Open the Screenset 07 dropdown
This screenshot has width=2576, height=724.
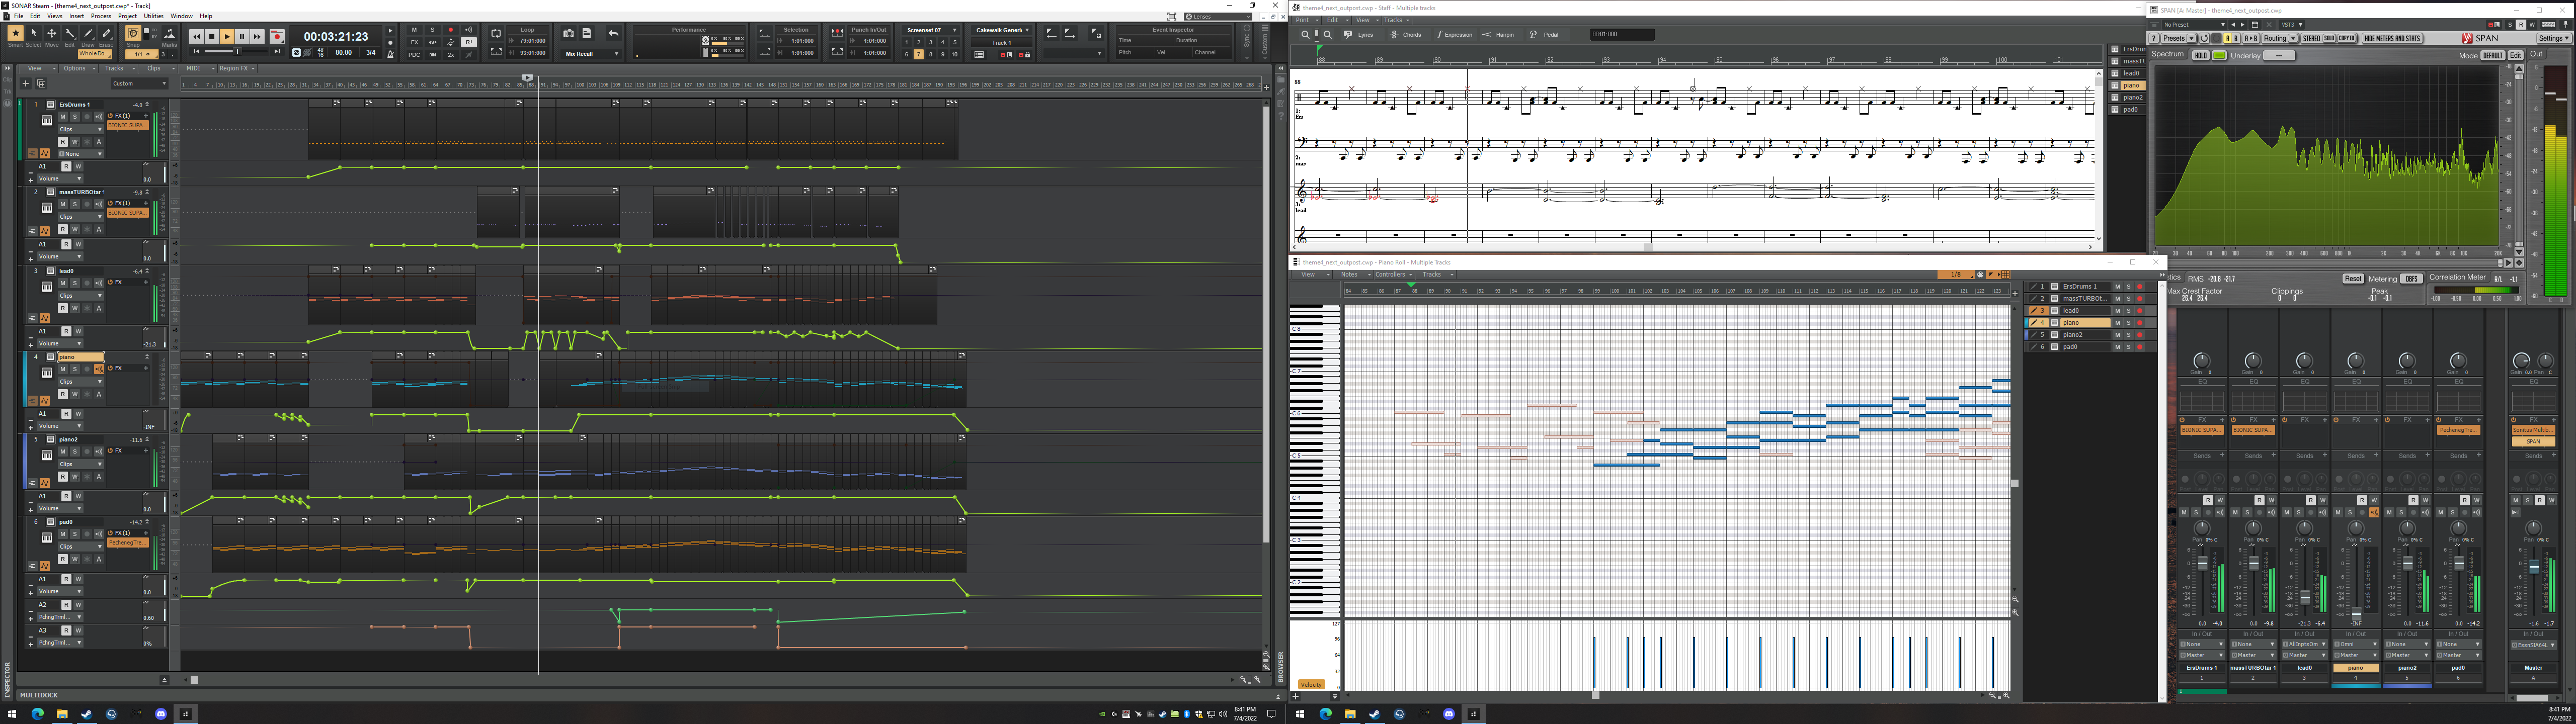931,30
